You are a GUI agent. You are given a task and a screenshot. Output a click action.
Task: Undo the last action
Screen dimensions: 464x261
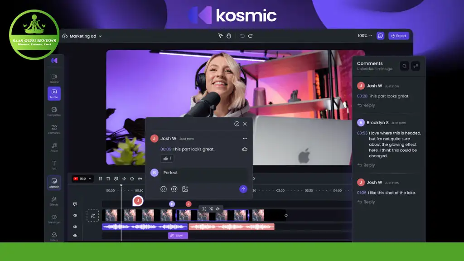(x=242, y=36)
